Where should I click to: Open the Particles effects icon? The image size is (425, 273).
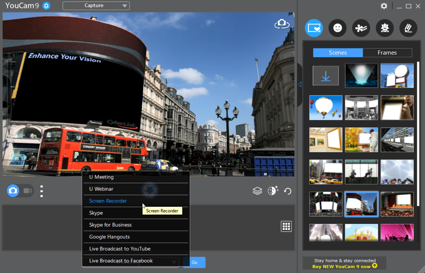361,28
